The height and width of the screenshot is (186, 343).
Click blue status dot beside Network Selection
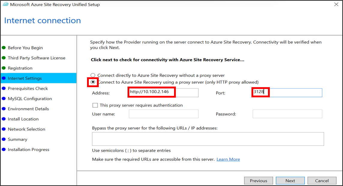coord(4,129)
